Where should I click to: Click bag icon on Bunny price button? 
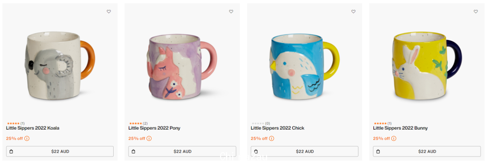click(378, 152)
